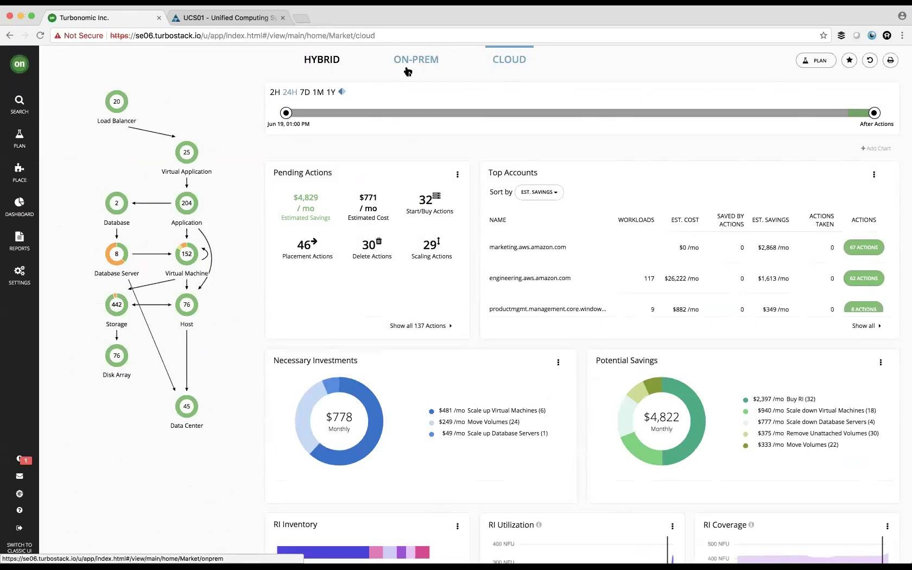Viewport: 912px width, 570px height.
Task: Open the Place sidebar item
Action: coord(19,173)
